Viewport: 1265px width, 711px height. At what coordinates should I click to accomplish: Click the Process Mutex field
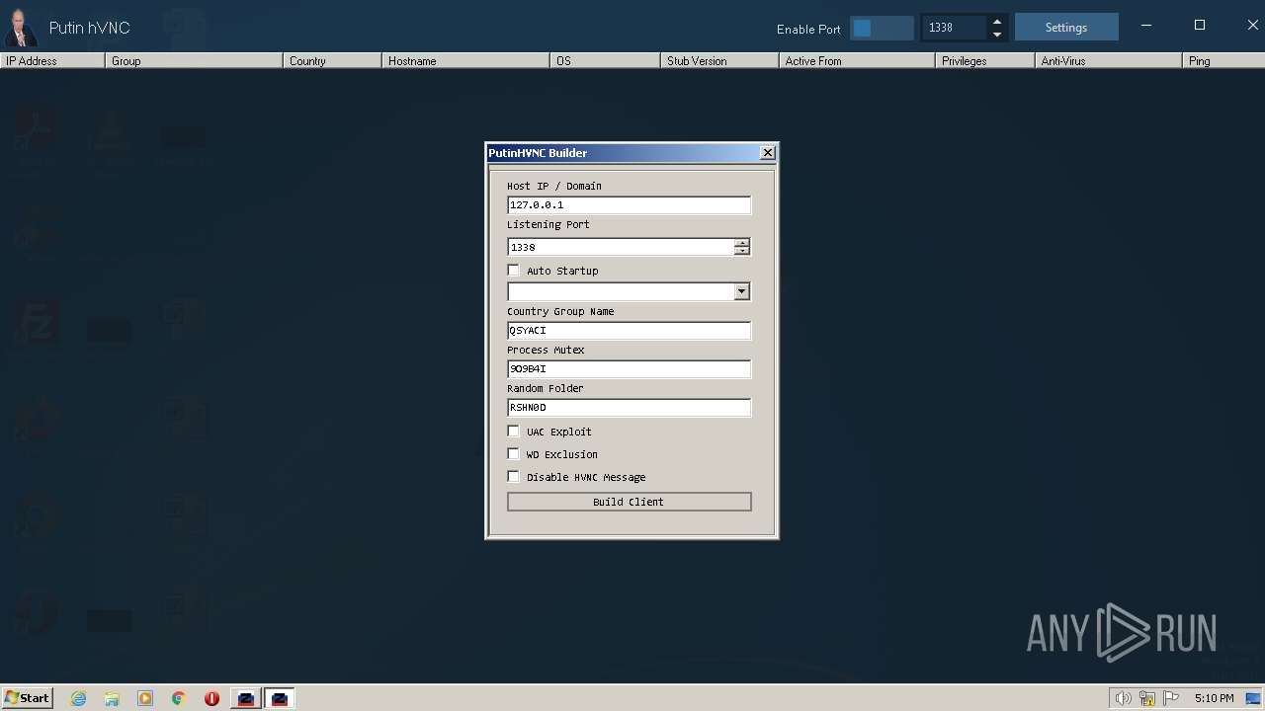tap(629, 369)
